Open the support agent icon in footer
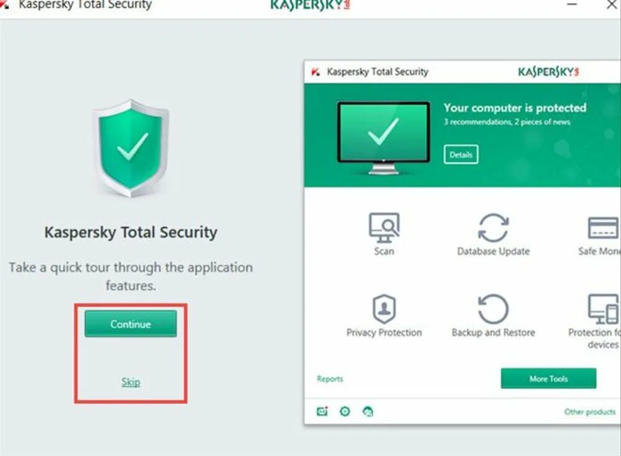Image resolution: width=621 pixels, height=456 pixels. [x=368, y=412]
